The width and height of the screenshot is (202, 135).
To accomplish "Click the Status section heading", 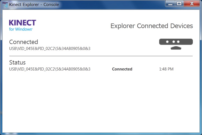I will coord(18,63).
